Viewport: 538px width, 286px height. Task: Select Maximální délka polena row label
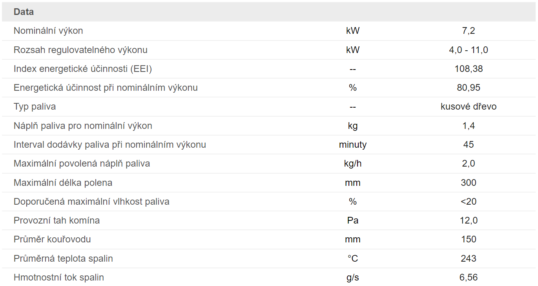pos(63,183)
